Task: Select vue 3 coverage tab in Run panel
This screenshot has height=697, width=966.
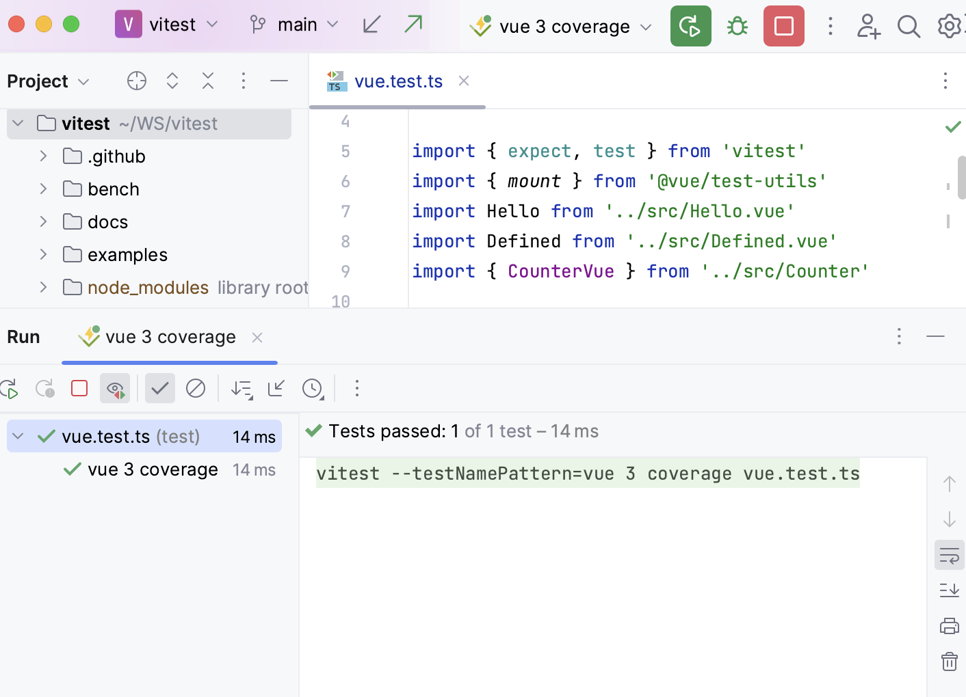Action: point(170,337)
